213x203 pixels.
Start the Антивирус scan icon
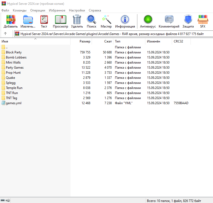(148, 19)
